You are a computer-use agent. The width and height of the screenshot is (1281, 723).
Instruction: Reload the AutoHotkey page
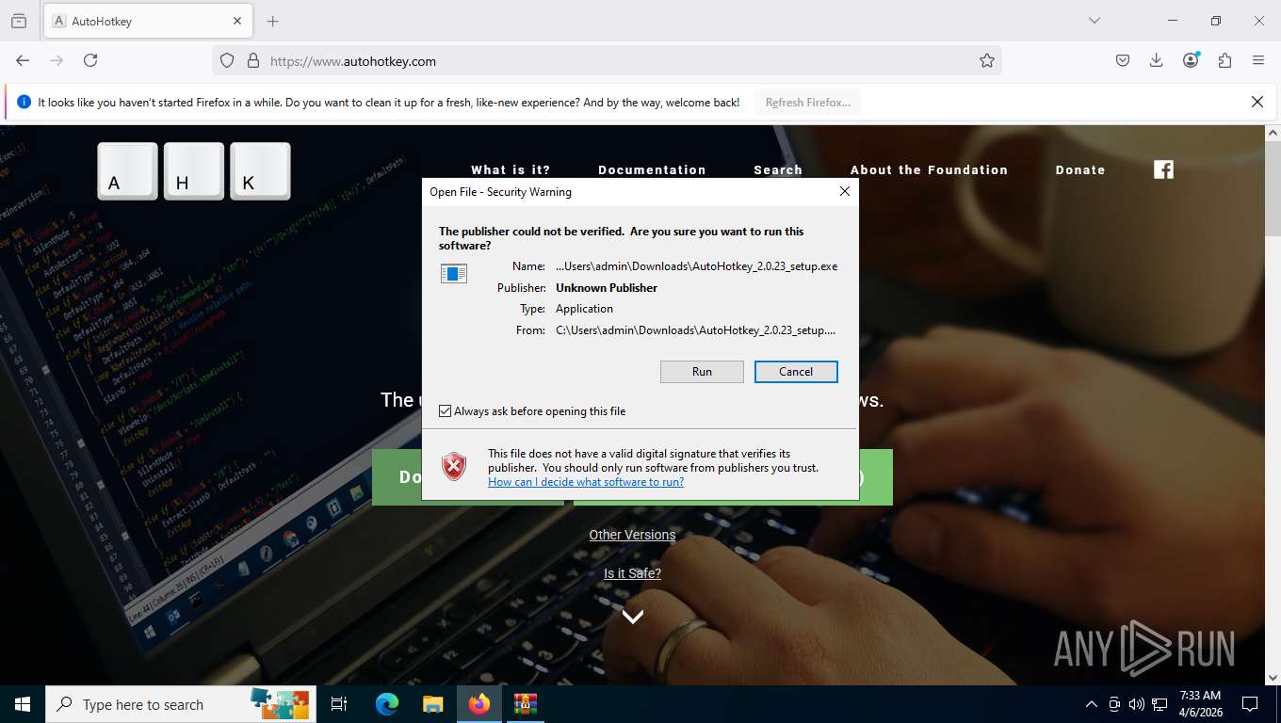click(x=90, y=60)
